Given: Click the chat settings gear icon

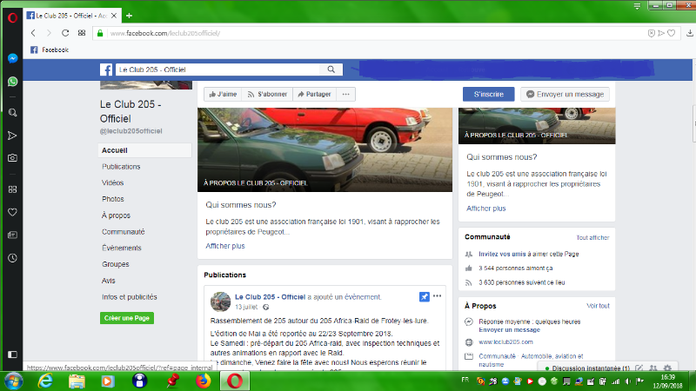Looking at the screenshot, I should coord(667,368).
